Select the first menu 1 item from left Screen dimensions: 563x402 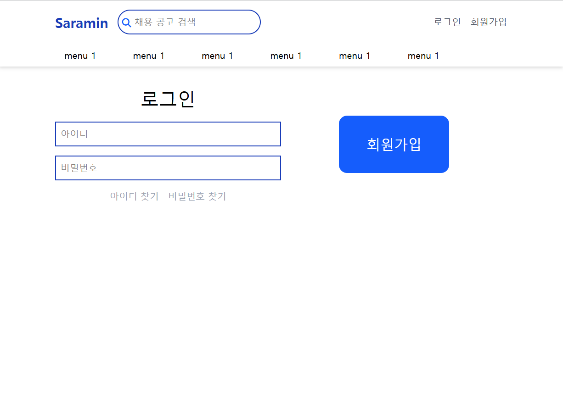point(80,56)
